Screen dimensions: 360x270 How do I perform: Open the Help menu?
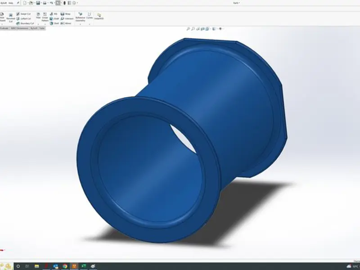(11, 3)
